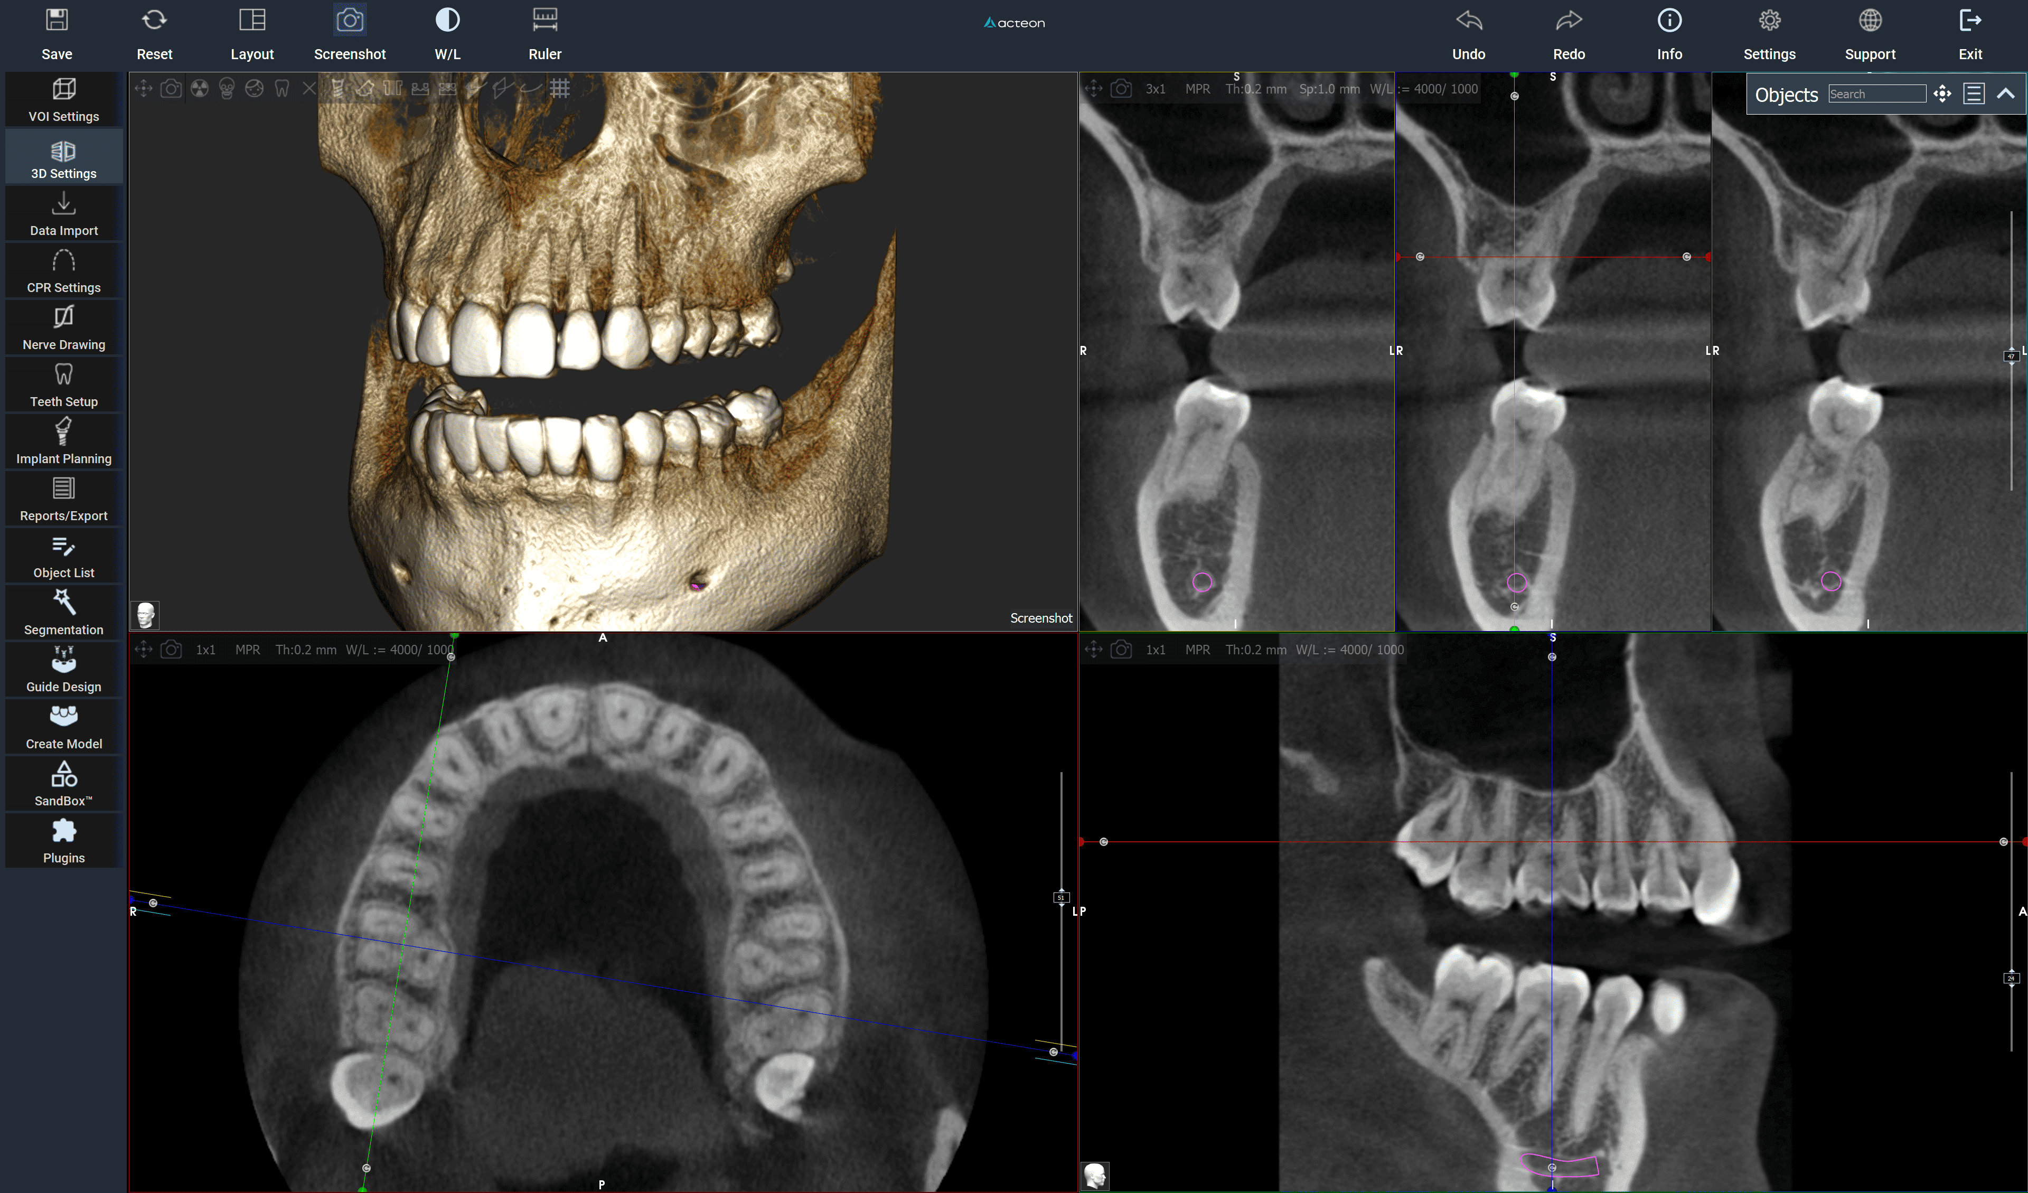Click the tooth preset icon in 3D view

(281, 89)
